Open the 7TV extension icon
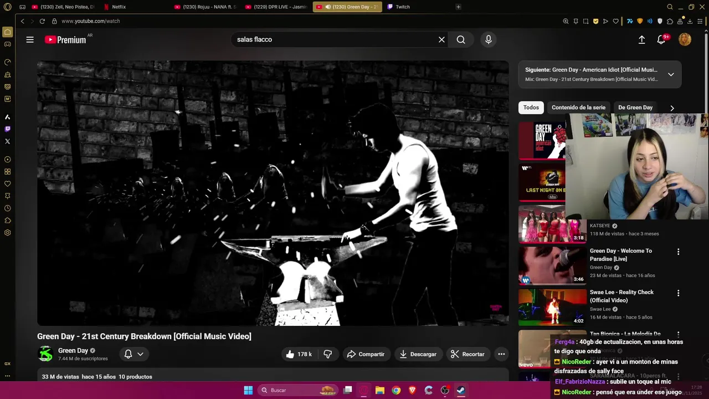 (630, 21)
